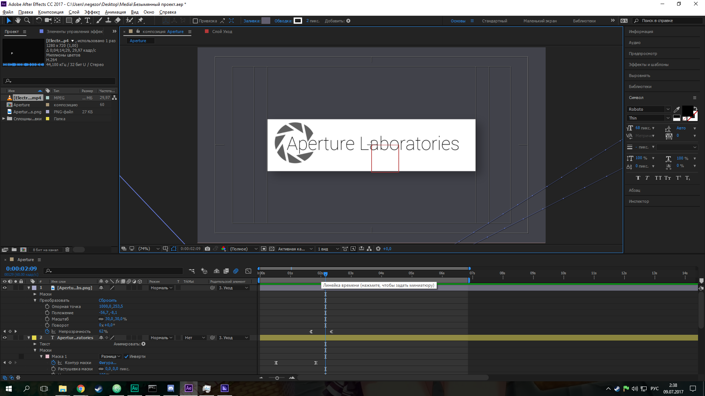The height and width of the screenshot is (396, 705).
Task: Select the Puppet Pin tool
Action: [140, 21]
